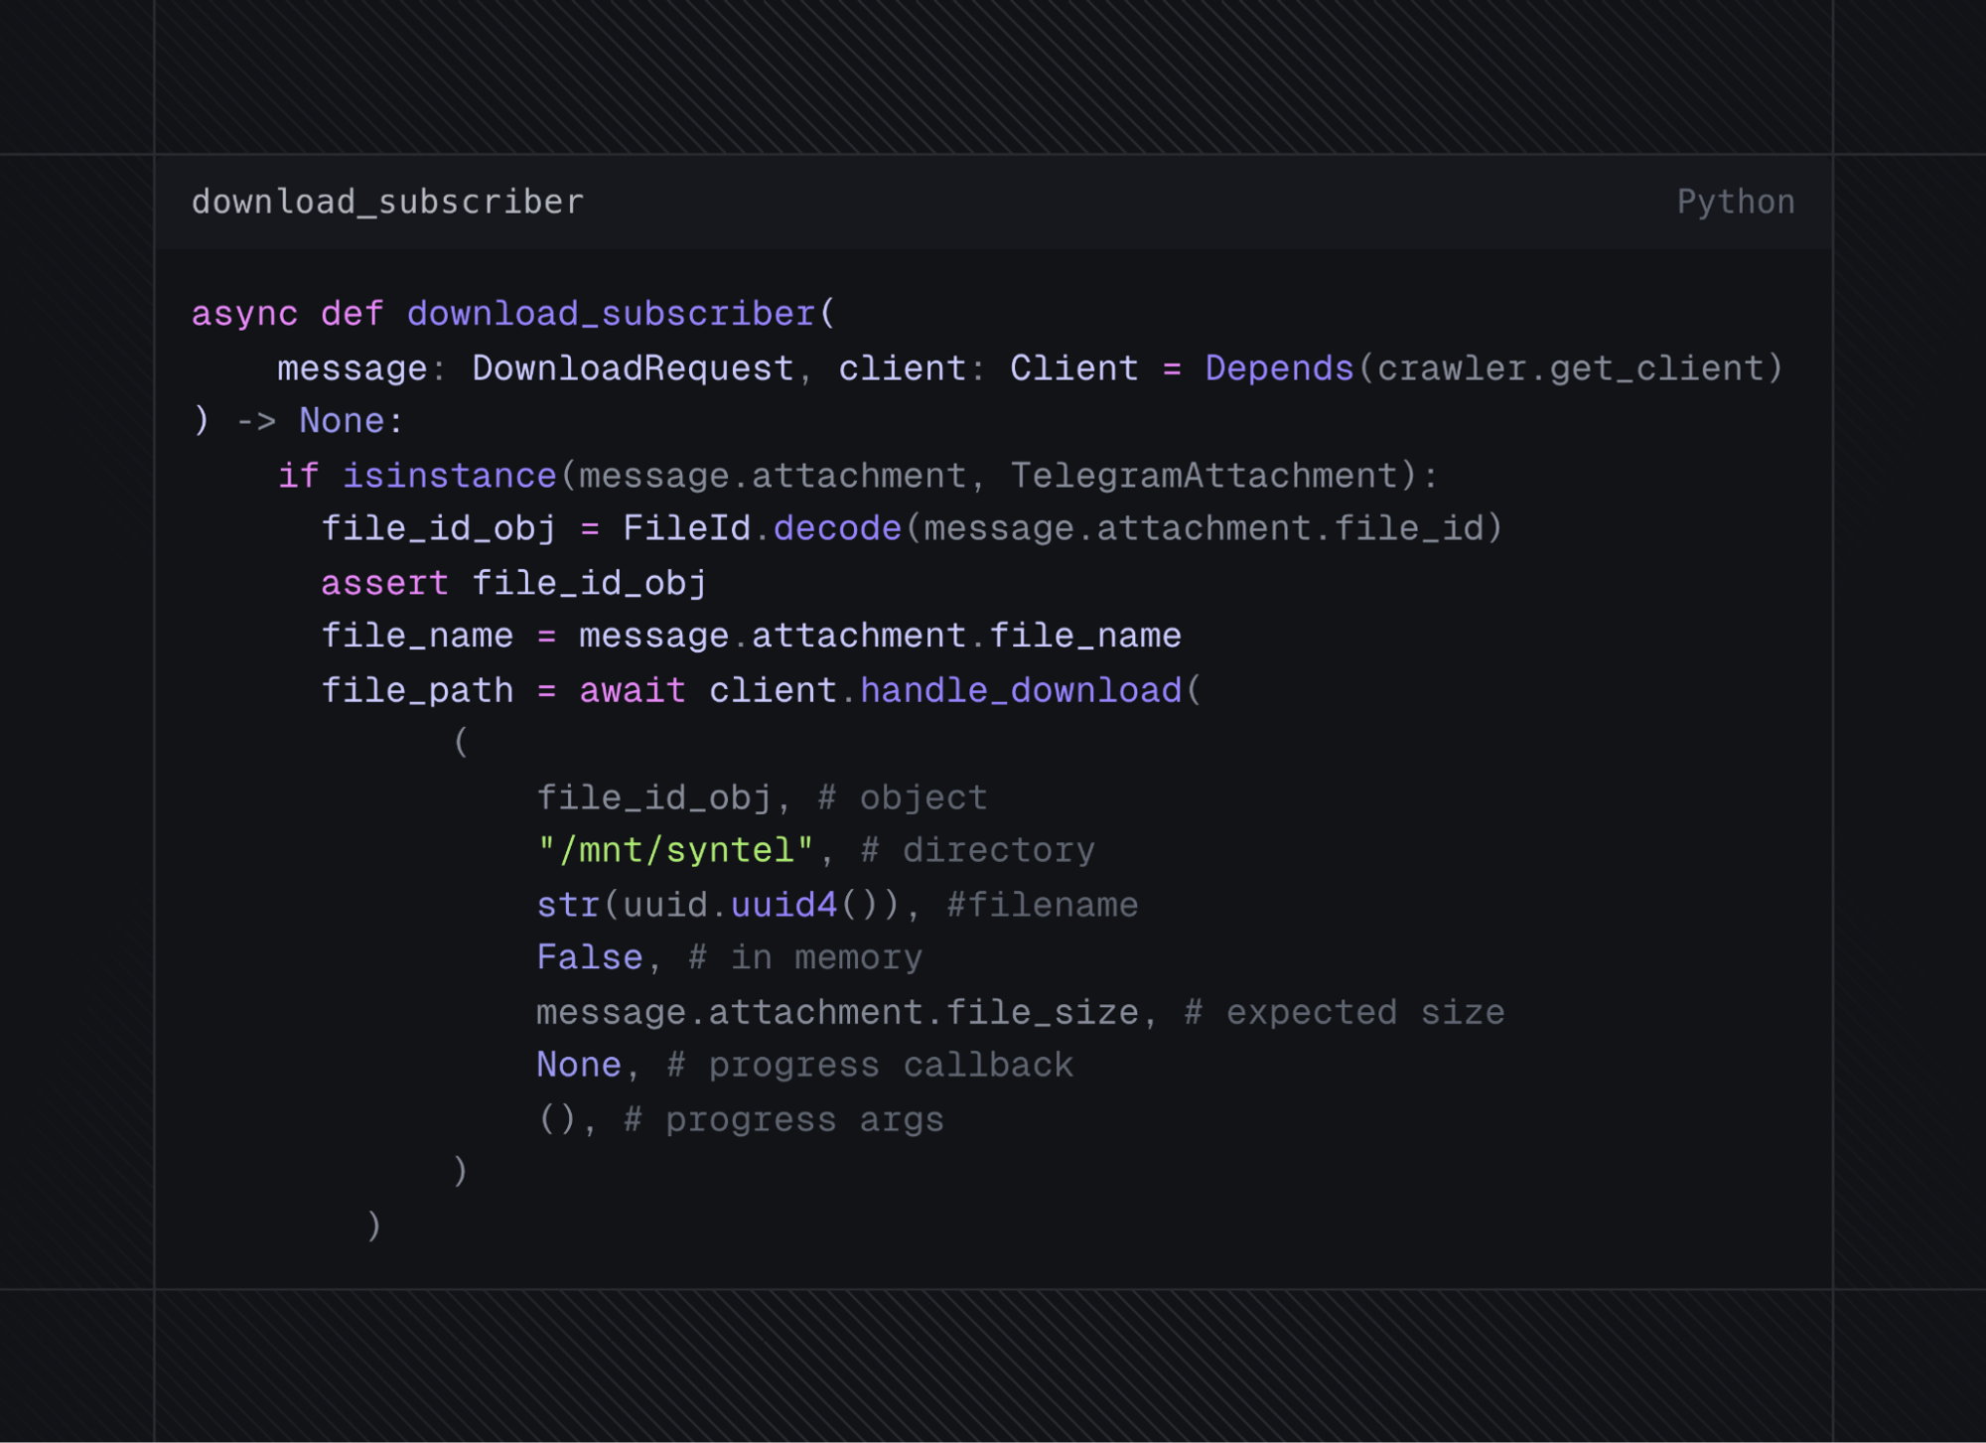The image size is (1986, 1443).
Task: Click the TelegramAttachment class name
Action: 1204,476
